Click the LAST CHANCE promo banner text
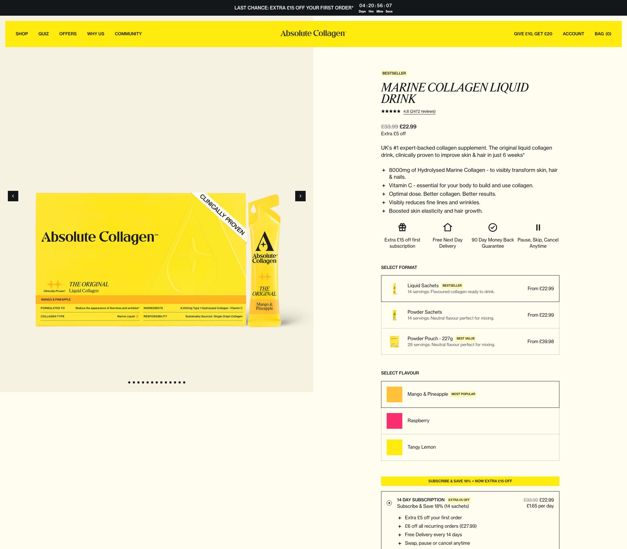This screenshot has width=627, height=549. pyautogui.click(x=294, y=8)
